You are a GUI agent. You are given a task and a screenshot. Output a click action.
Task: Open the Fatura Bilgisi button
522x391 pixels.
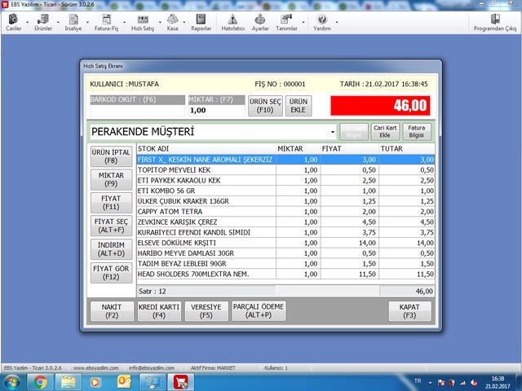coord(417,132)
